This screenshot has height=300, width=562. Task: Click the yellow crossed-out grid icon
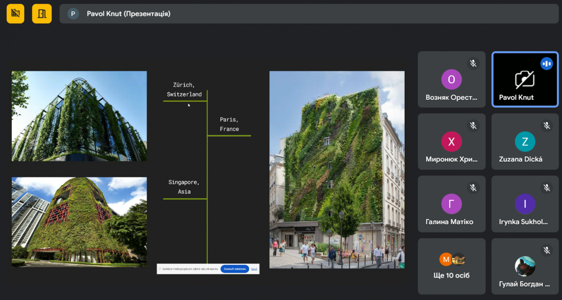[15, 14]
